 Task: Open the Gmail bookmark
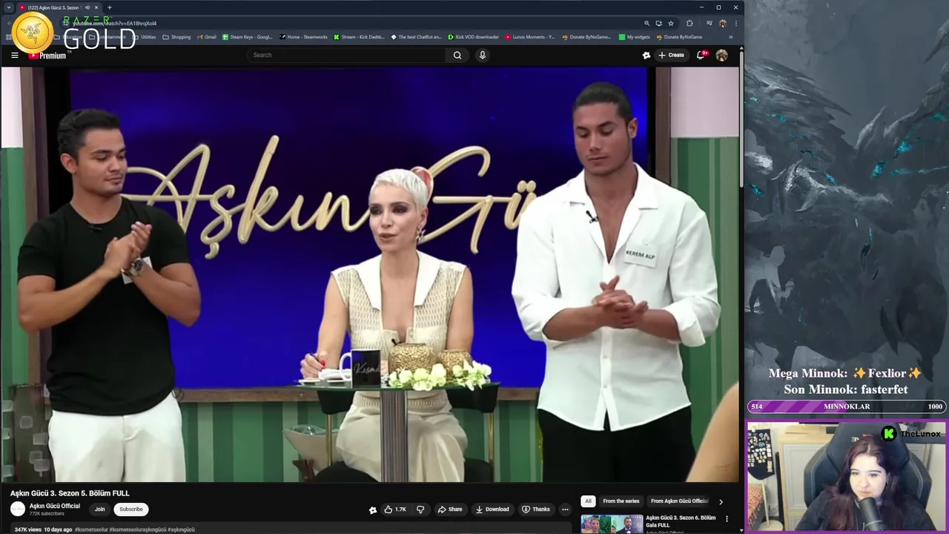(x=206, y=37)
